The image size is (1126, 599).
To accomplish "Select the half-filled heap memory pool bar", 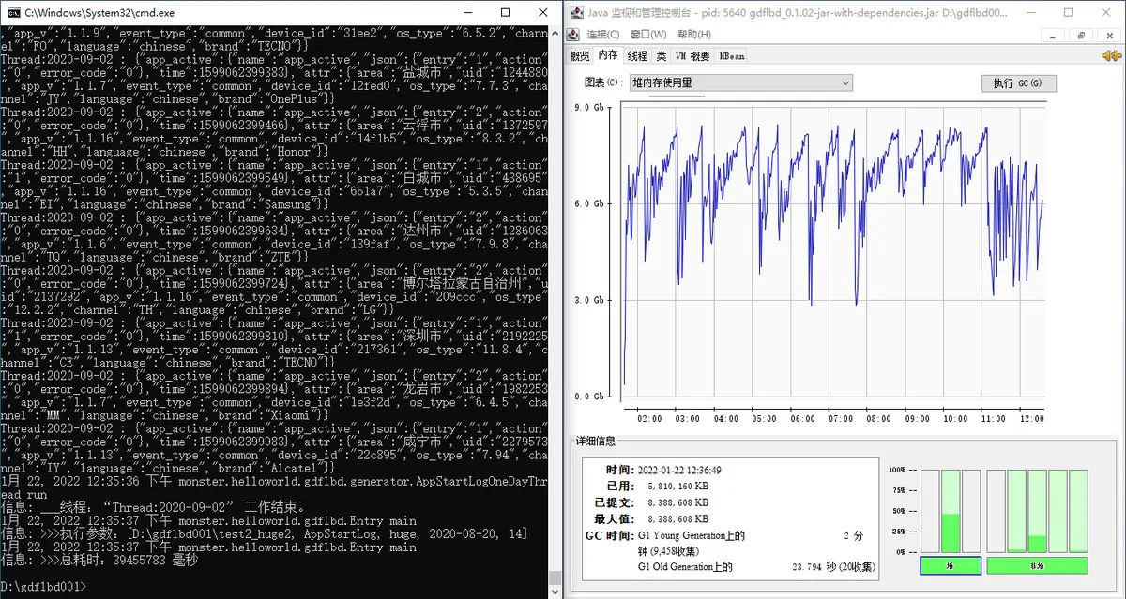I will [x=951, y=511].
